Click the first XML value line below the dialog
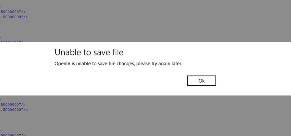291x136 pixels. point(13,104)
